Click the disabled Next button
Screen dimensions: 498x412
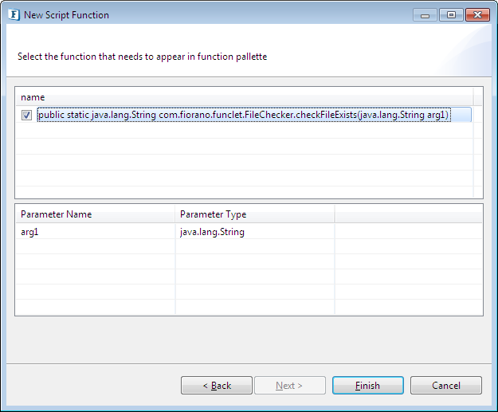tap(290, 386)
